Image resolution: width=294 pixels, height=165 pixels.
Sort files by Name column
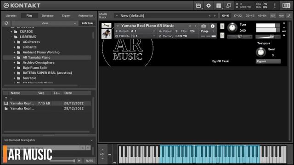(22, 93)
